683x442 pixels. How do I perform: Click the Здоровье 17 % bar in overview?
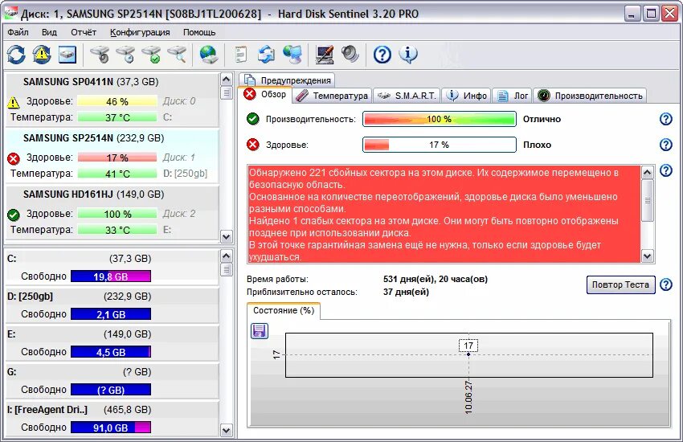click(439, 145)
